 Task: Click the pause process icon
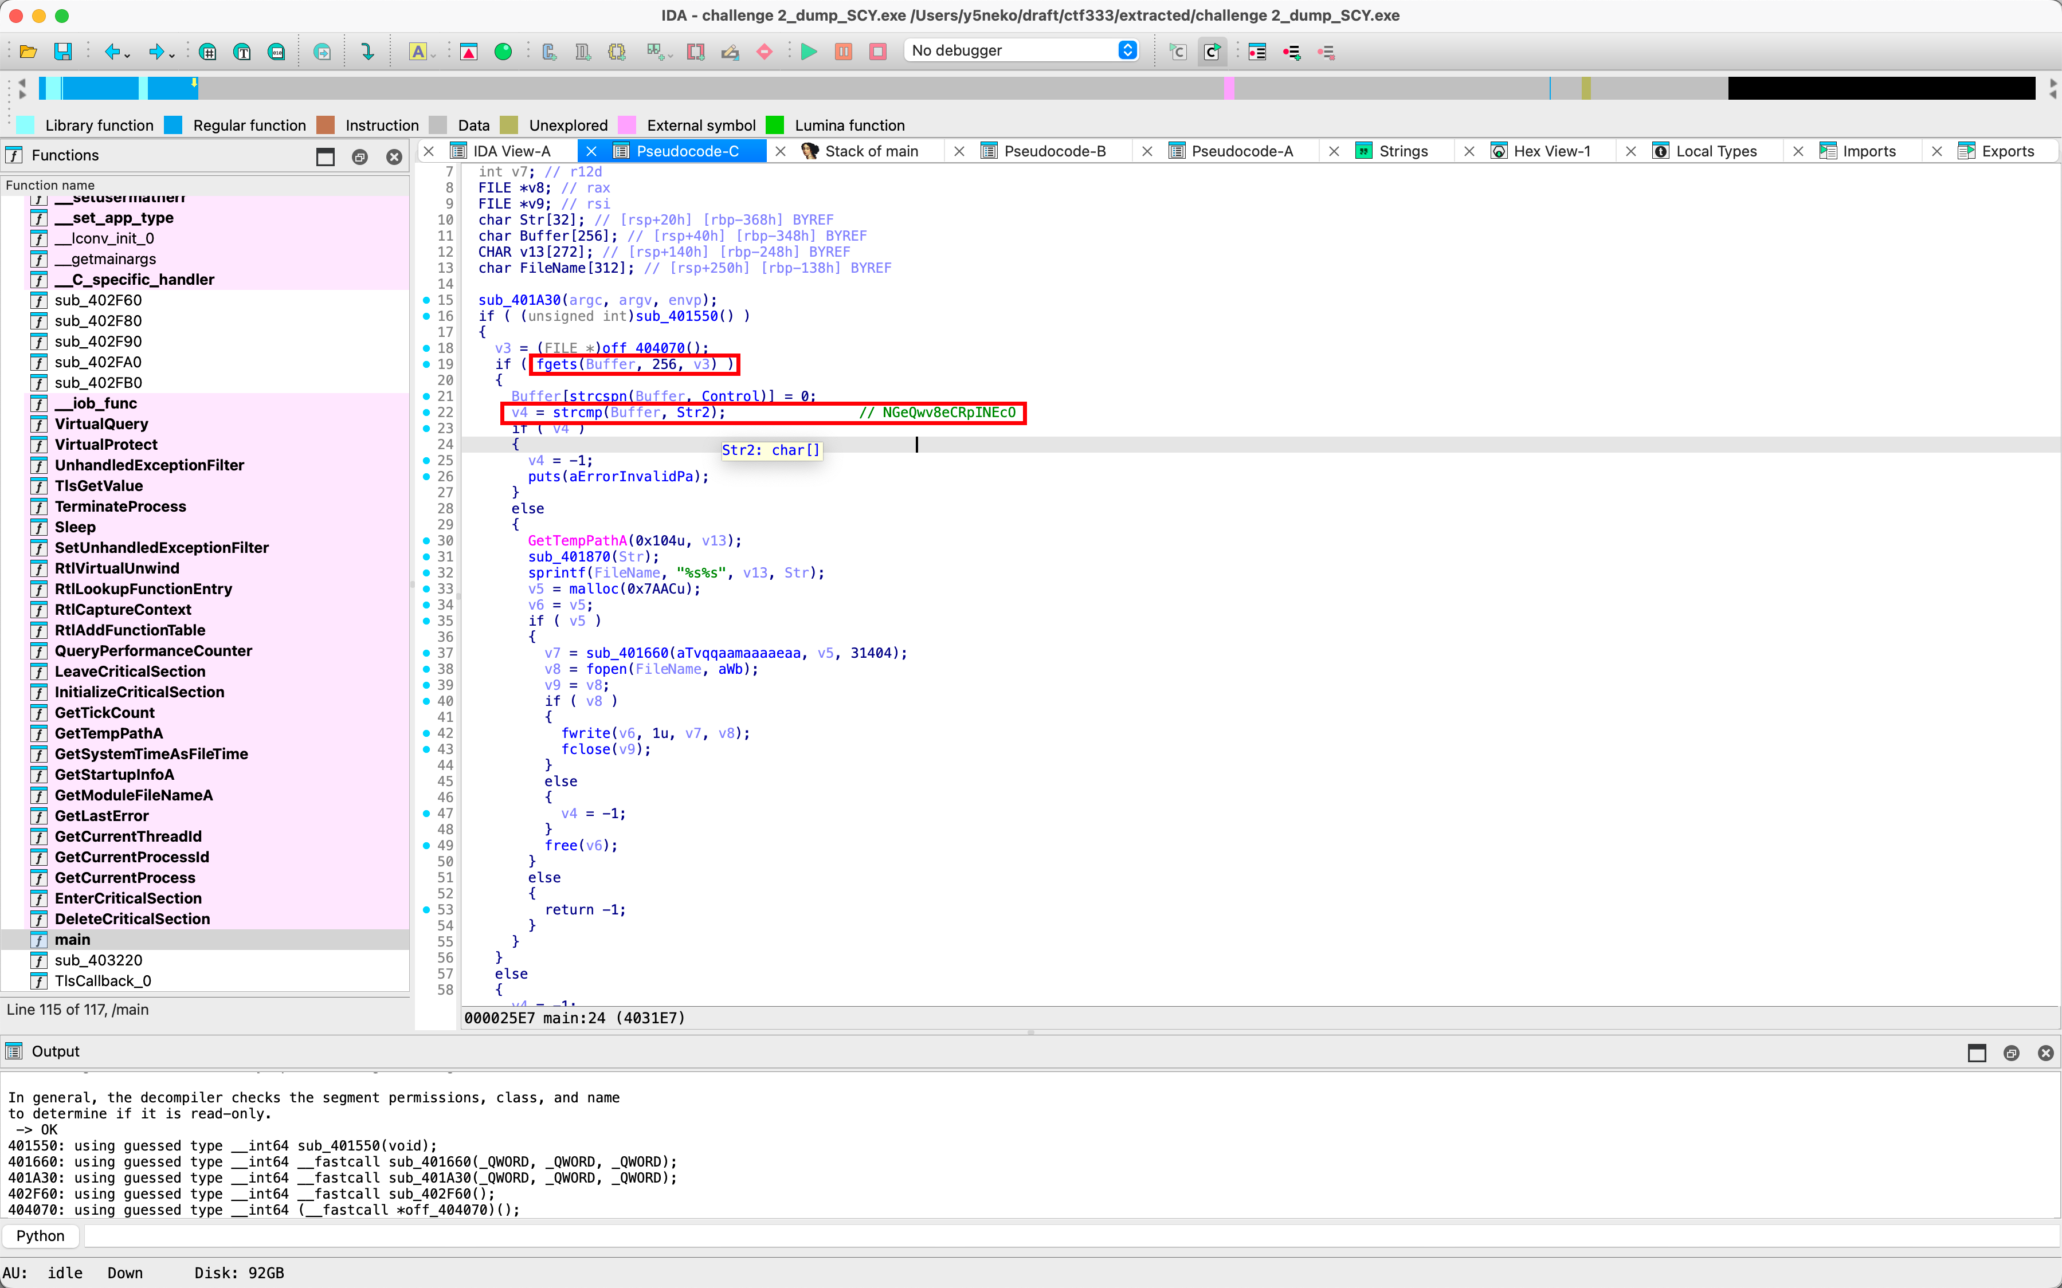(844, 51)
